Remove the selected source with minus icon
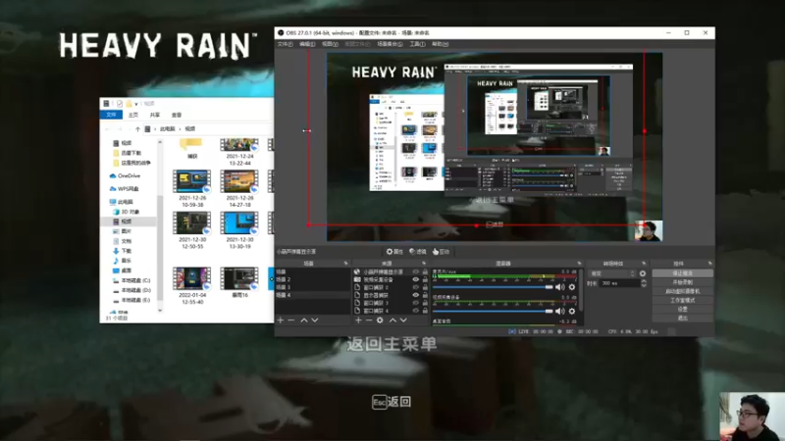This screenshot has height=441, width=785. 369,320
